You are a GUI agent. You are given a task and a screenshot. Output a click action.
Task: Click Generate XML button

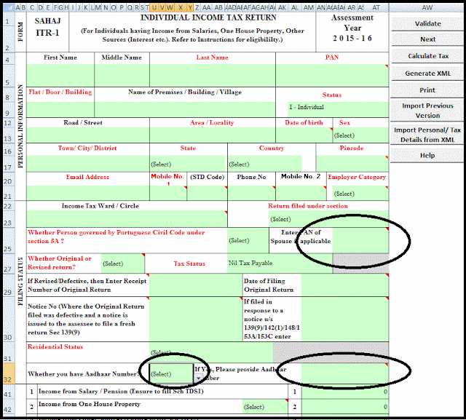click(427, 74)
